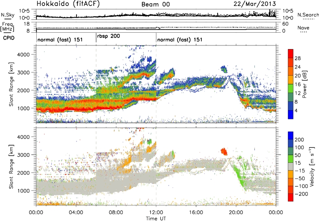
Task: Click the "Beam 00" heading
Action: (x=156, y=4)
